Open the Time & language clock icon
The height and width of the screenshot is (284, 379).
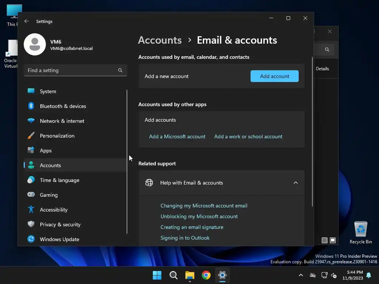click(x=31, y=180)
